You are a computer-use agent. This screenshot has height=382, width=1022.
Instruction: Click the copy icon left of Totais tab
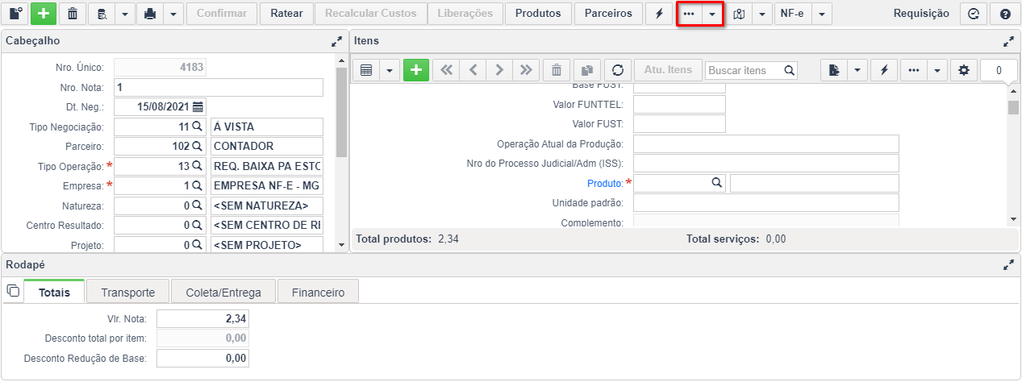13,291
